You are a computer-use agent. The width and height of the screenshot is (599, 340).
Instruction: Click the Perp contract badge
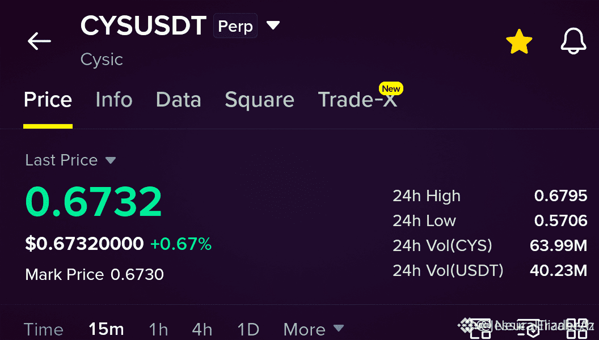tap(235, 26)
